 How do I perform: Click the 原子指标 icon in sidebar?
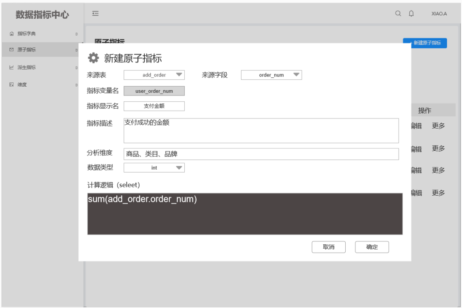[x=11, y=50]
